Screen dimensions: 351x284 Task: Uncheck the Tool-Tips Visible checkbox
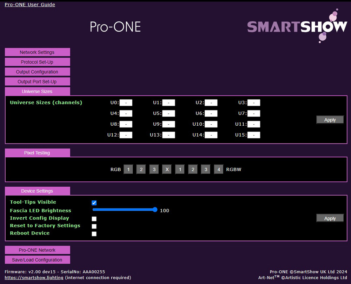(x=94, y=203)
